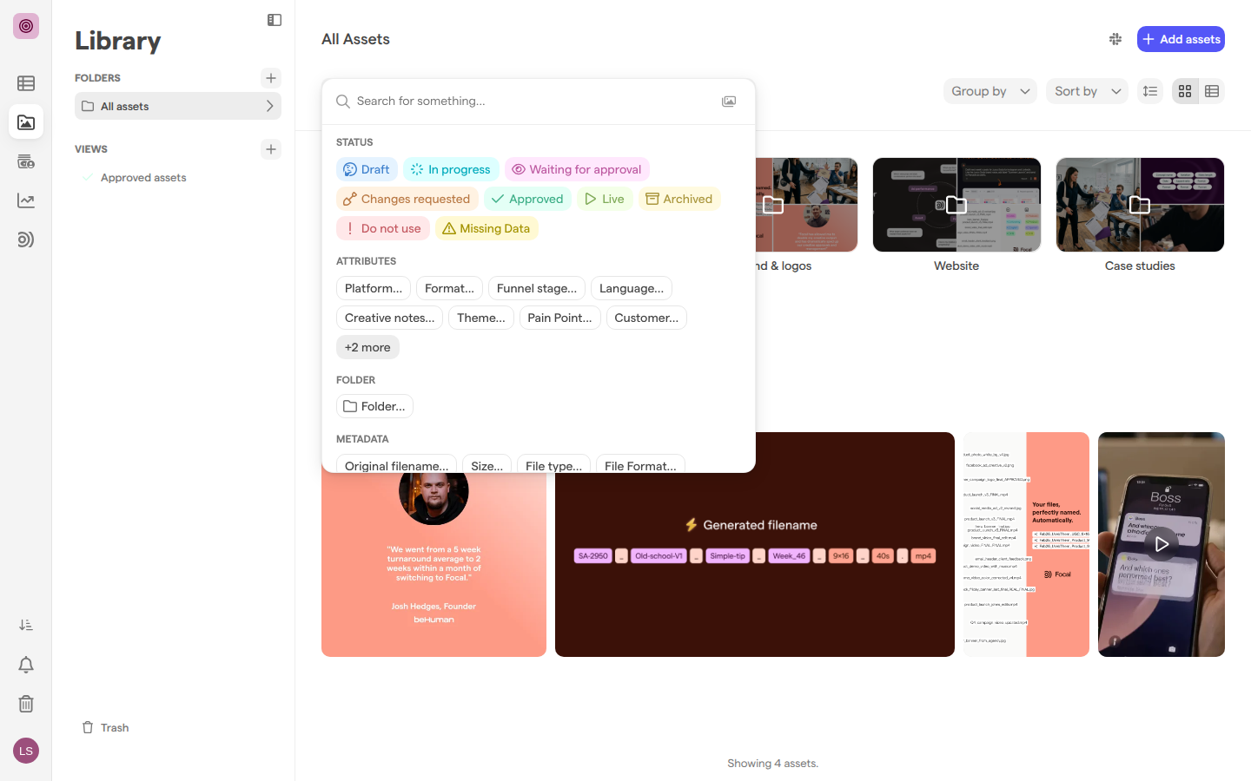The image size is (1251, 781).
Task: Select the Approved assets view
Action: tap(143, 177)
